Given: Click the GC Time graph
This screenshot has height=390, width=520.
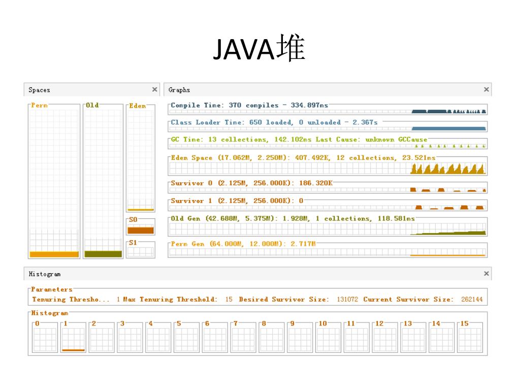Looking at the screenshot, I should point(328,144).
